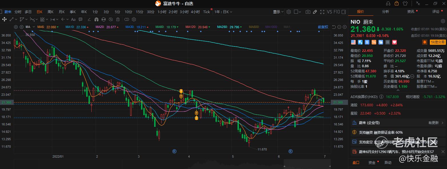Image resolution: width=447 pixels, height=169 pixels.
Task: Open the 1年：日K range dropdown
Action: click(x=223, y=12)
